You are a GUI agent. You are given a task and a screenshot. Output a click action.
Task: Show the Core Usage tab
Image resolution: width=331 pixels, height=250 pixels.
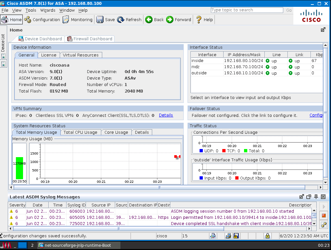(x=116, y=132)
